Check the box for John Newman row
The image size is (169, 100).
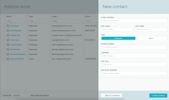tap(3, 30)
